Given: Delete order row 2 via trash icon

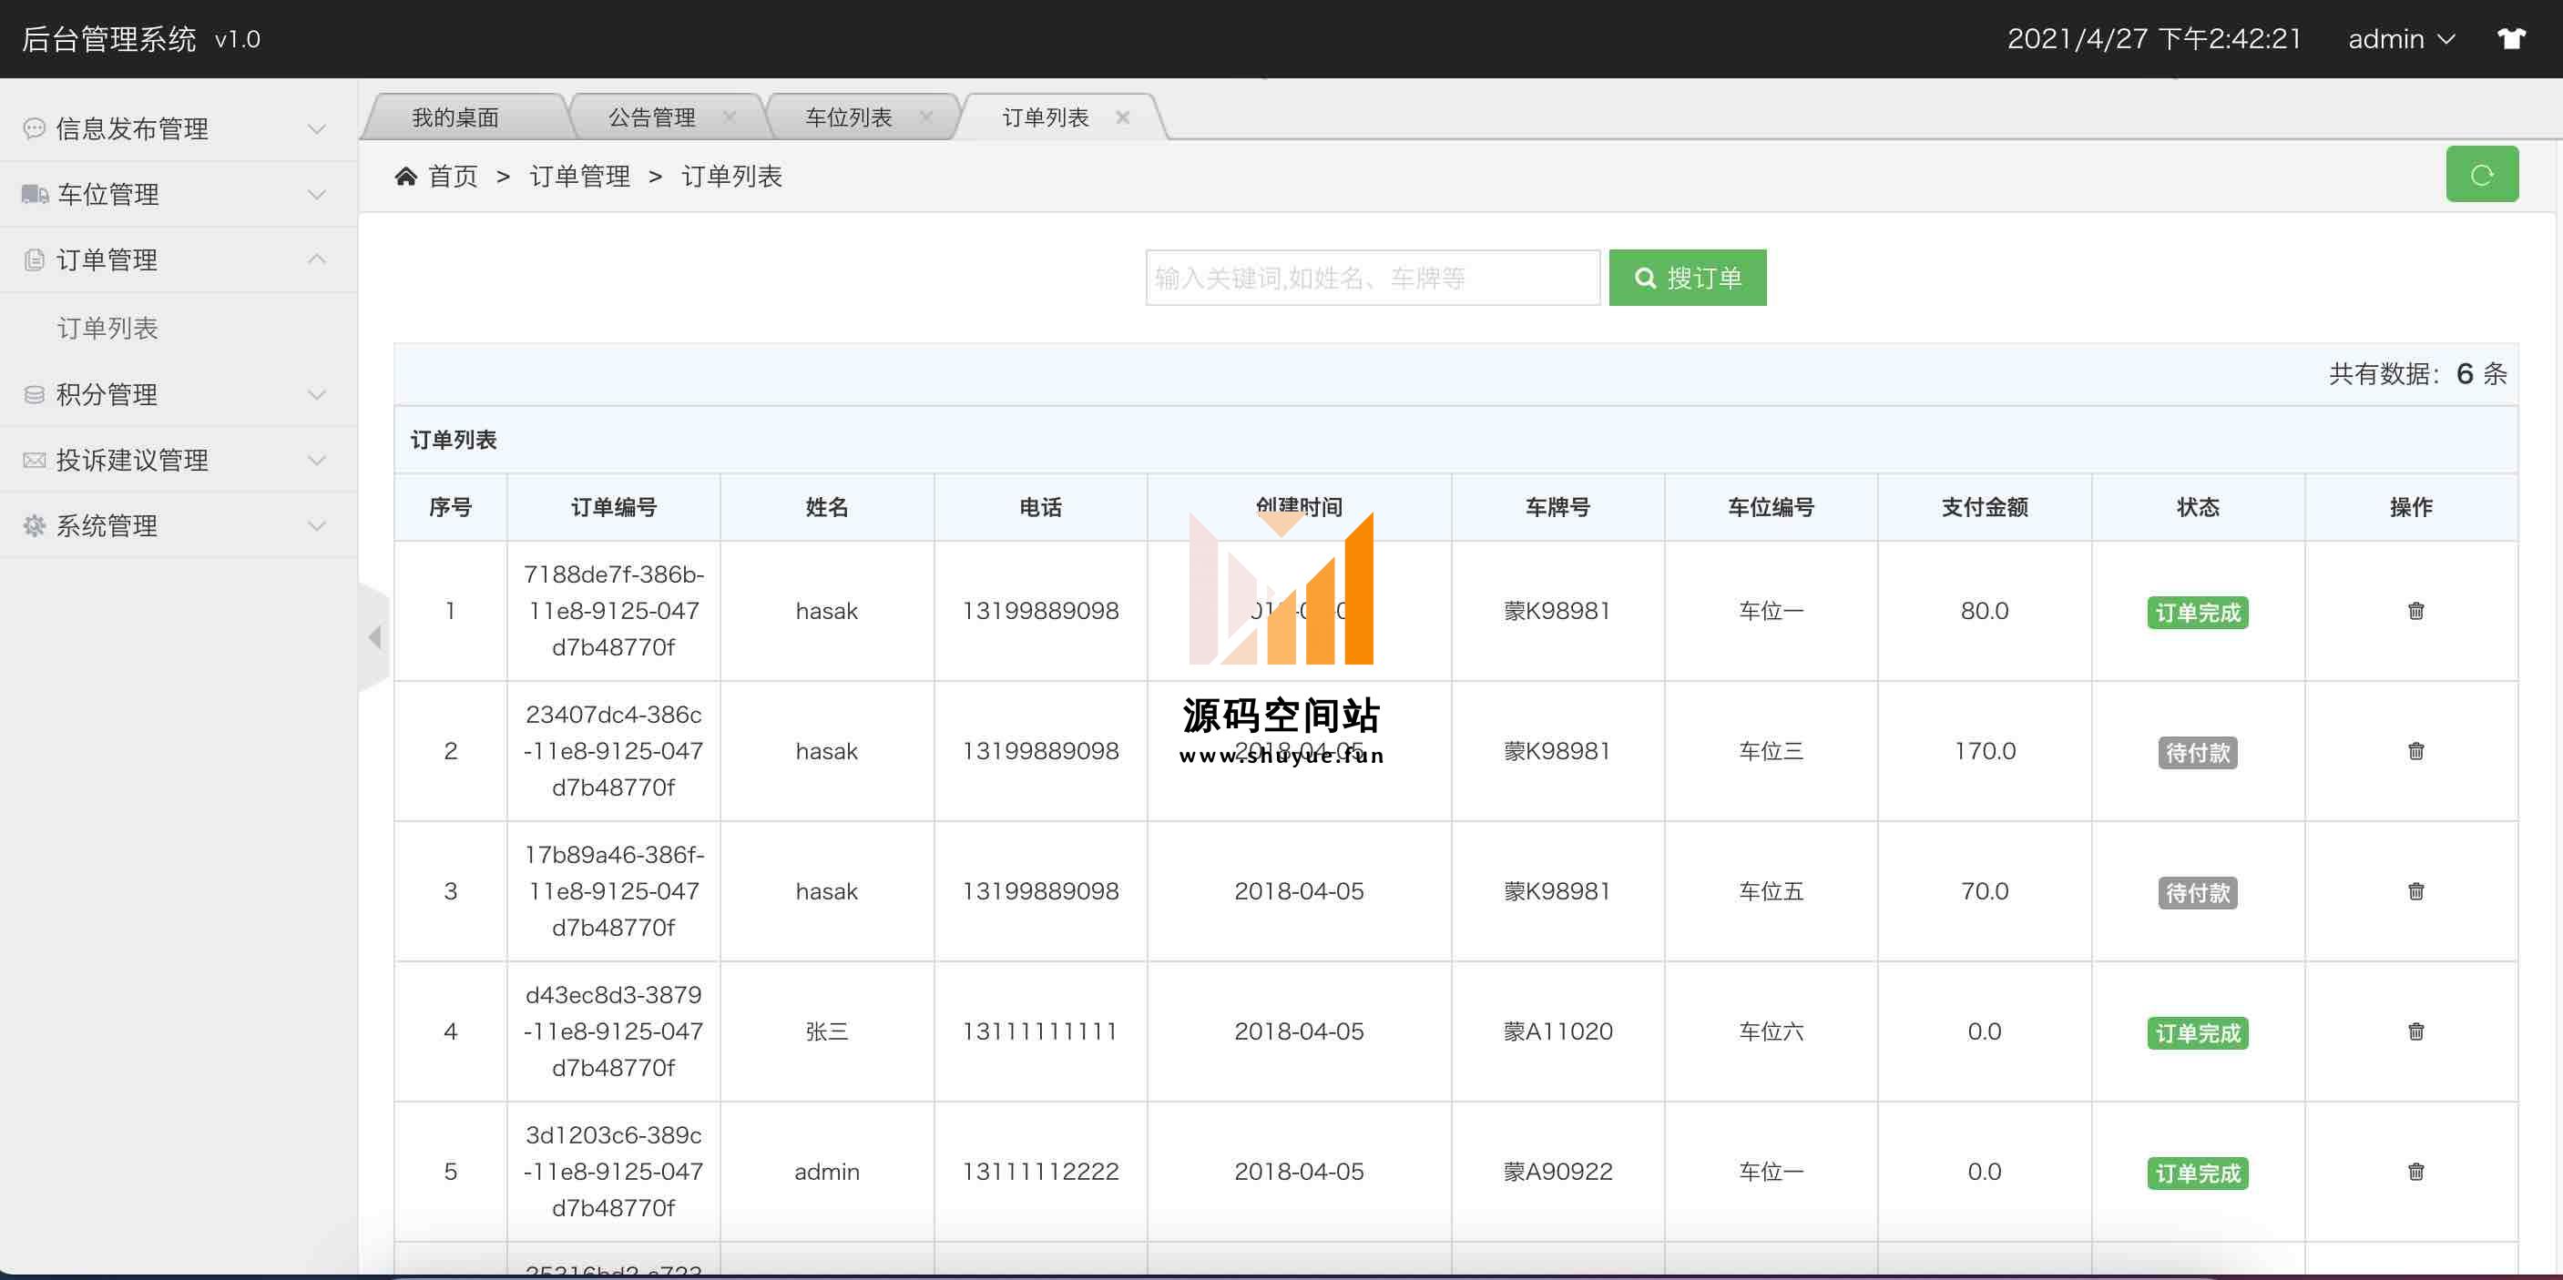Looking at the screenshot, I should pyautogui.click(x=2415, y=751).
